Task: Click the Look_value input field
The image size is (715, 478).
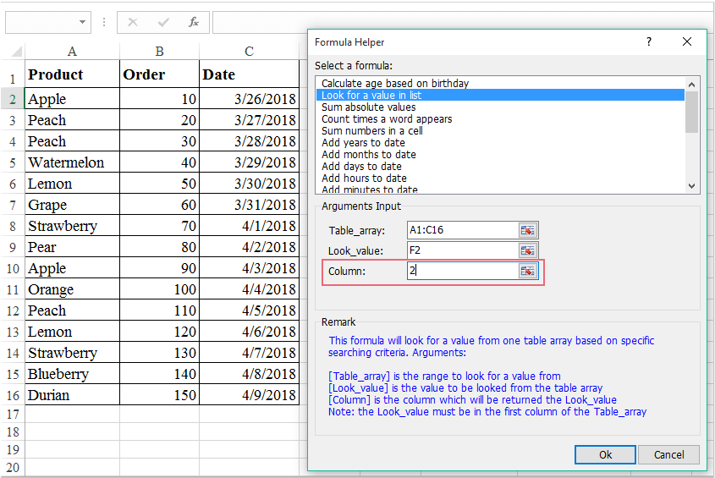Action: click(462, 250)
